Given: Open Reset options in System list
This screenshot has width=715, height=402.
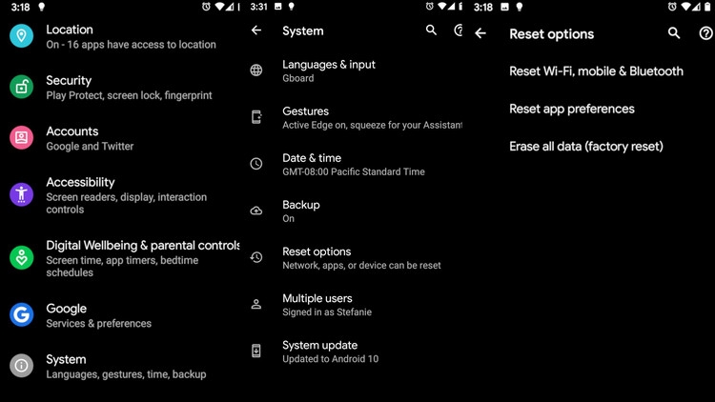Looking at the screenshot, I should click(x=356, y=258).
